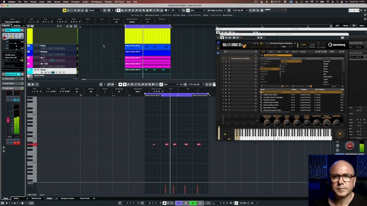Toggle the Cycle loop button in transport
The height and width of the screenshot is (206, 367).
click(179, 203)
